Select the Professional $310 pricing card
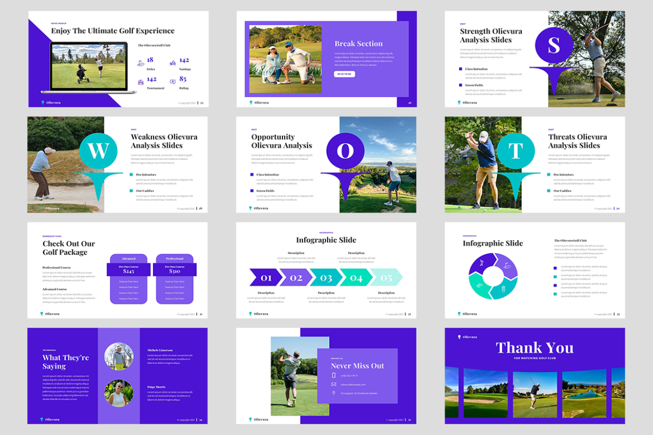 (x=175, y=279)
